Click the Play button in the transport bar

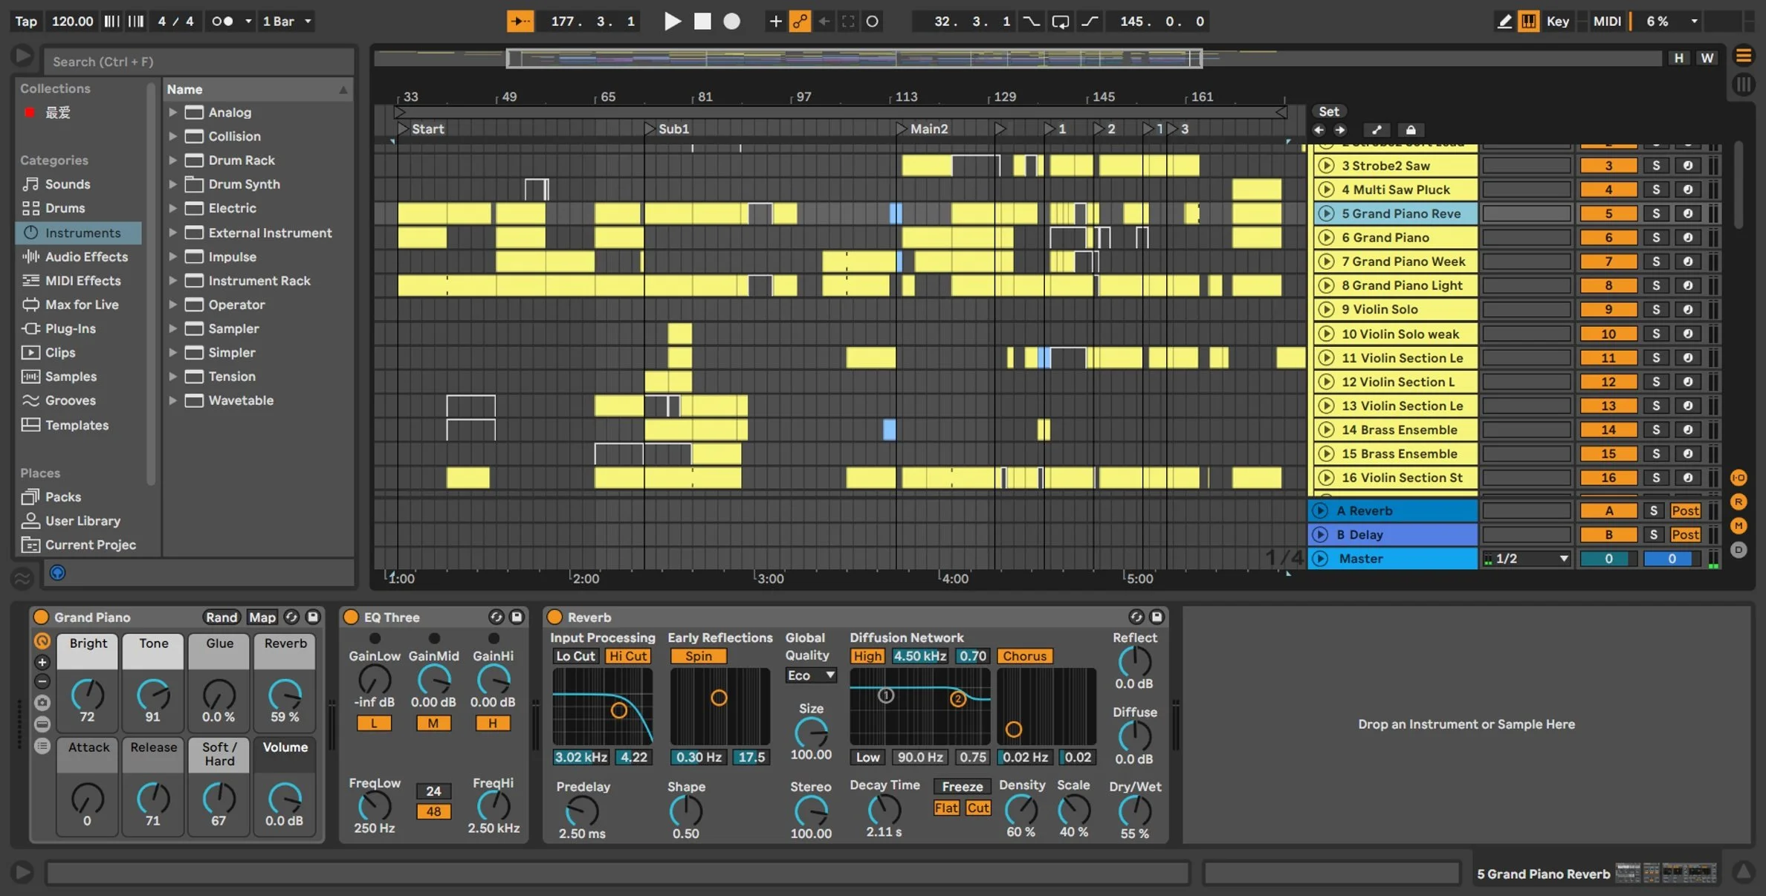[x=672, y=21]
